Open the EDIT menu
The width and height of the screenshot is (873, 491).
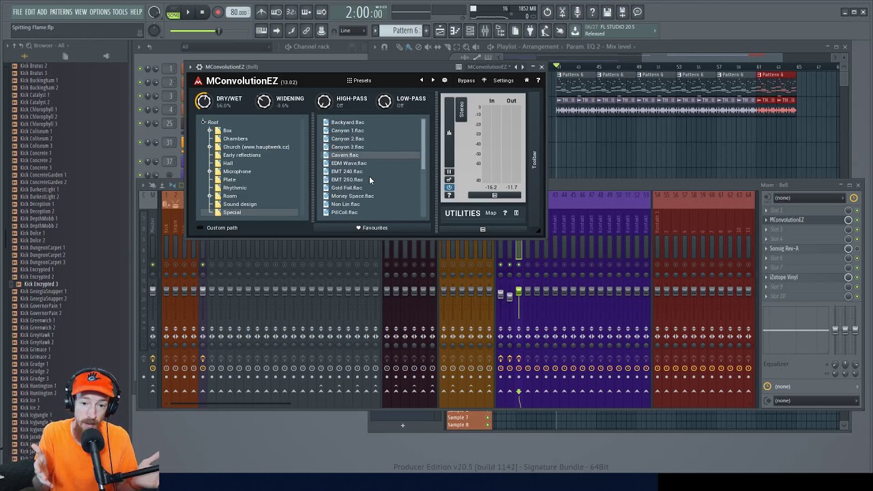pos(29,12)
